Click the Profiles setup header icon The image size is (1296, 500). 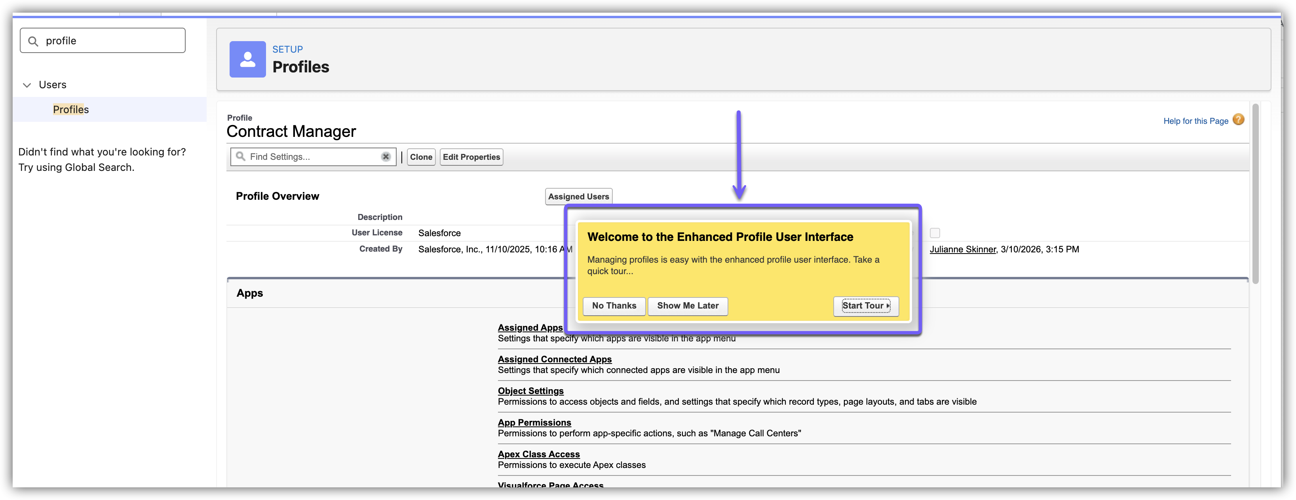(x=247, y=59)
